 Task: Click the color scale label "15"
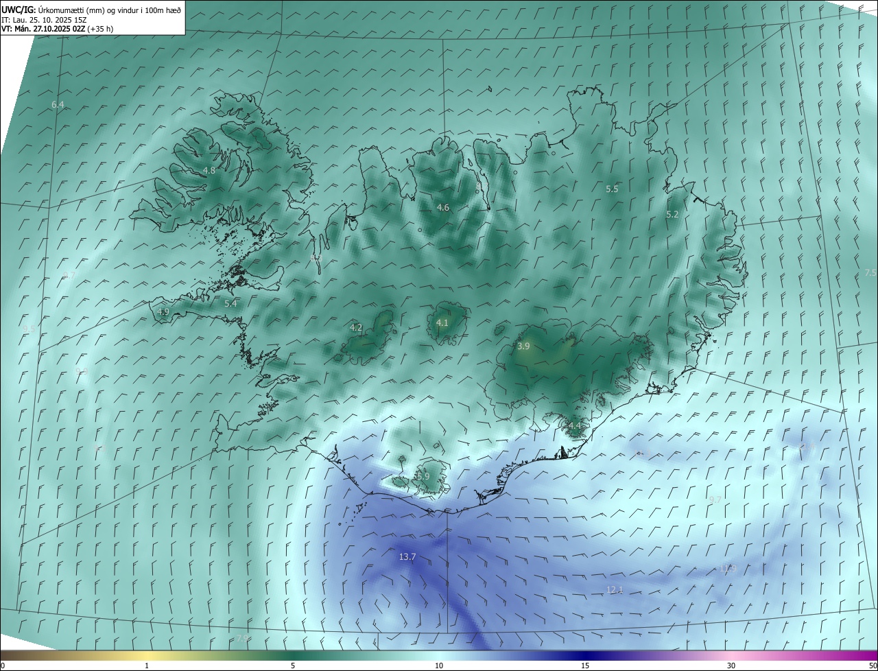click(585, 666)
